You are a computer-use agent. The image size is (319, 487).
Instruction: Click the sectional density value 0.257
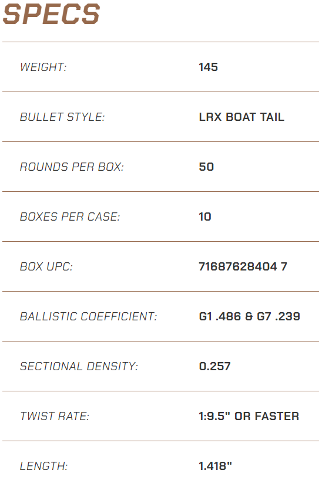[214, 367]
